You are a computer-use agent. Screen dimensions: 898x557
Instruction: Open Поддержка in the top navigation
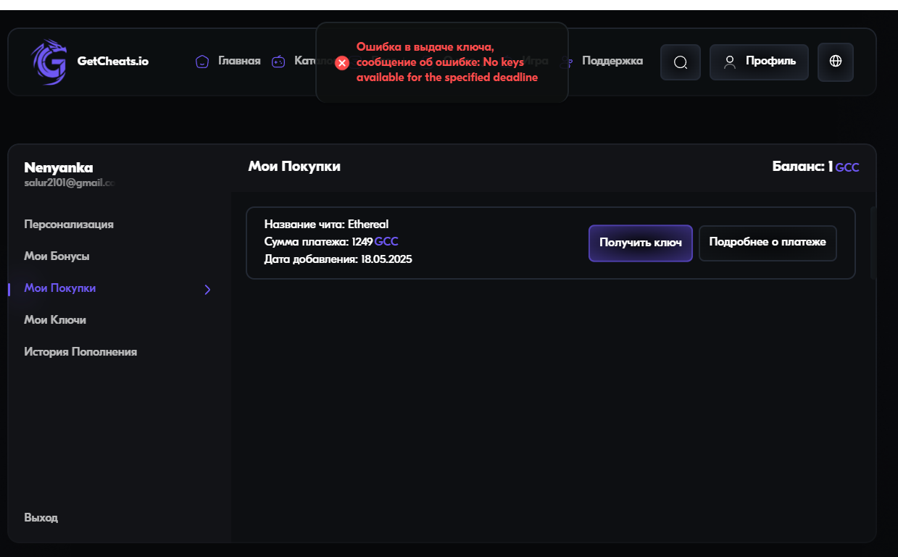[x=612, y=61]
